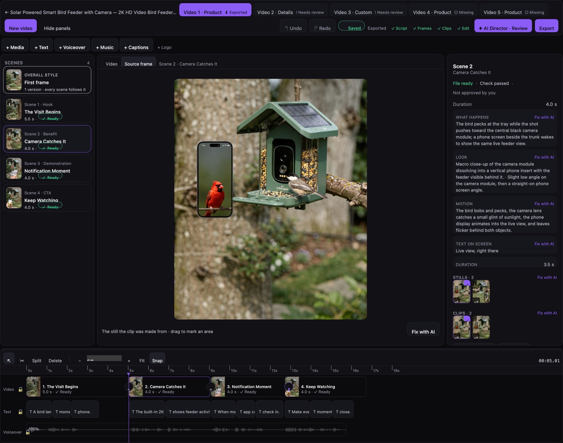Select Scene 3 Notification Moment card
Screen dimensions: 563x443
click(47, 168)
